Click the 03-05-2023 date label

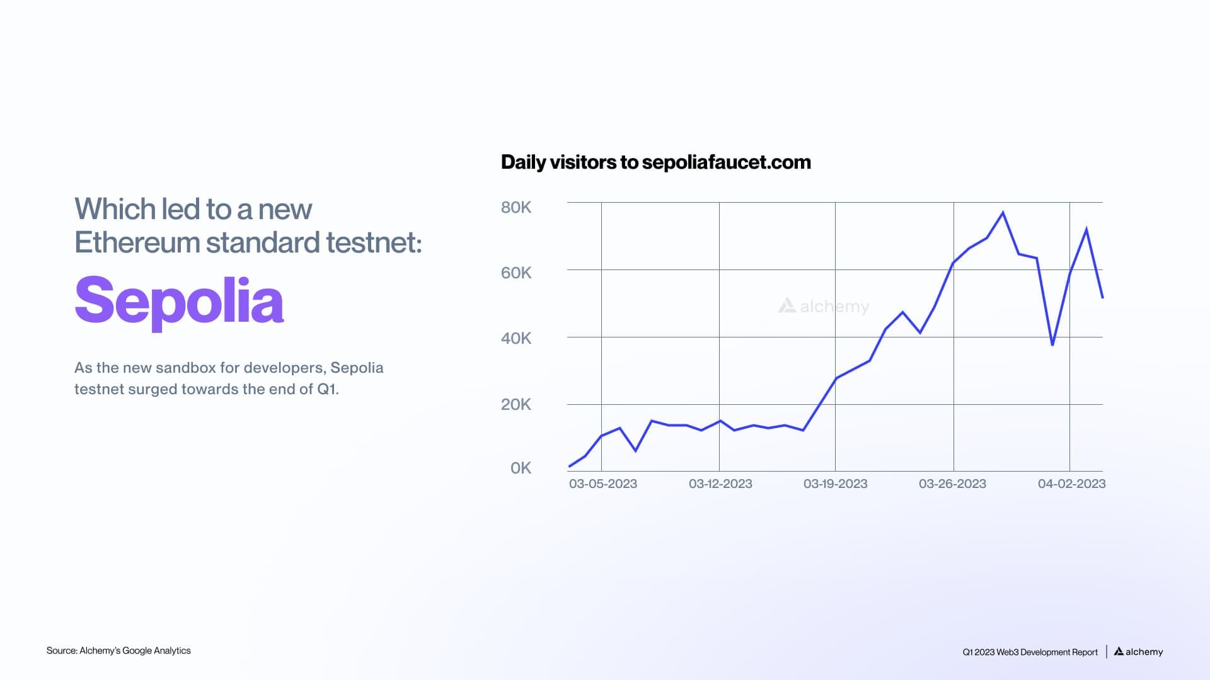603,484
